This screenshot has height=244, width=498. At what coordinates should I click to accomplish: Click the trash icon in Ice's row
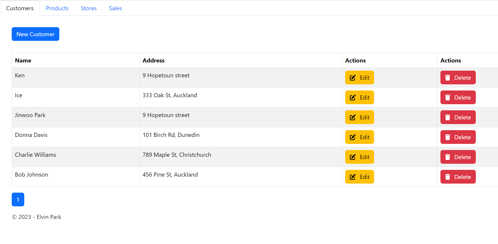(x=447, y=97)
